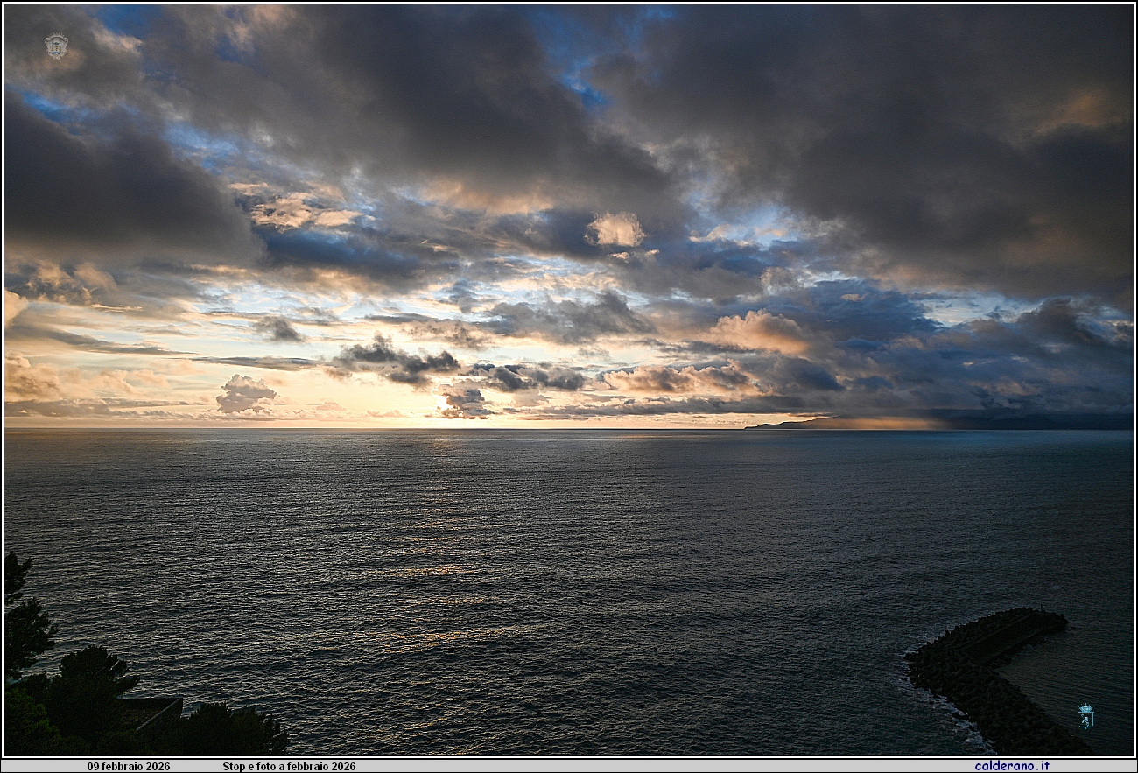The image size is (1138, 773).
Task: Click the sunset photo's open sea center
Action: click(569, 543)
